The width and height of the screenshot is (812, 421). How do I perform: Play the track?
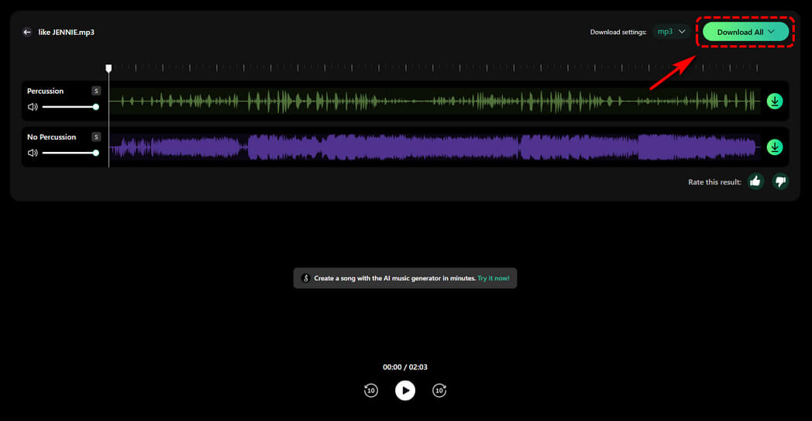pos(405,390)
